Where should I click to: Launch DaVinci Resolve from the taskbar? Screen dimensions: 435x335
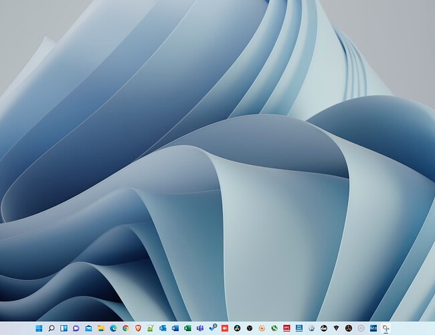tap(237, 328)
